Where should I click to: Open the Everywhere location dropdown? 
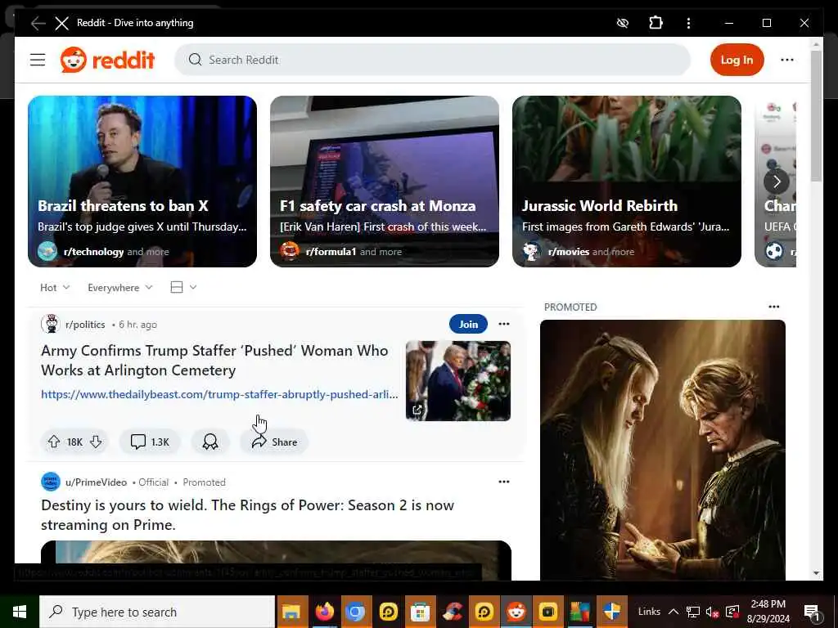pyautogui.click(x=120, y=287)
